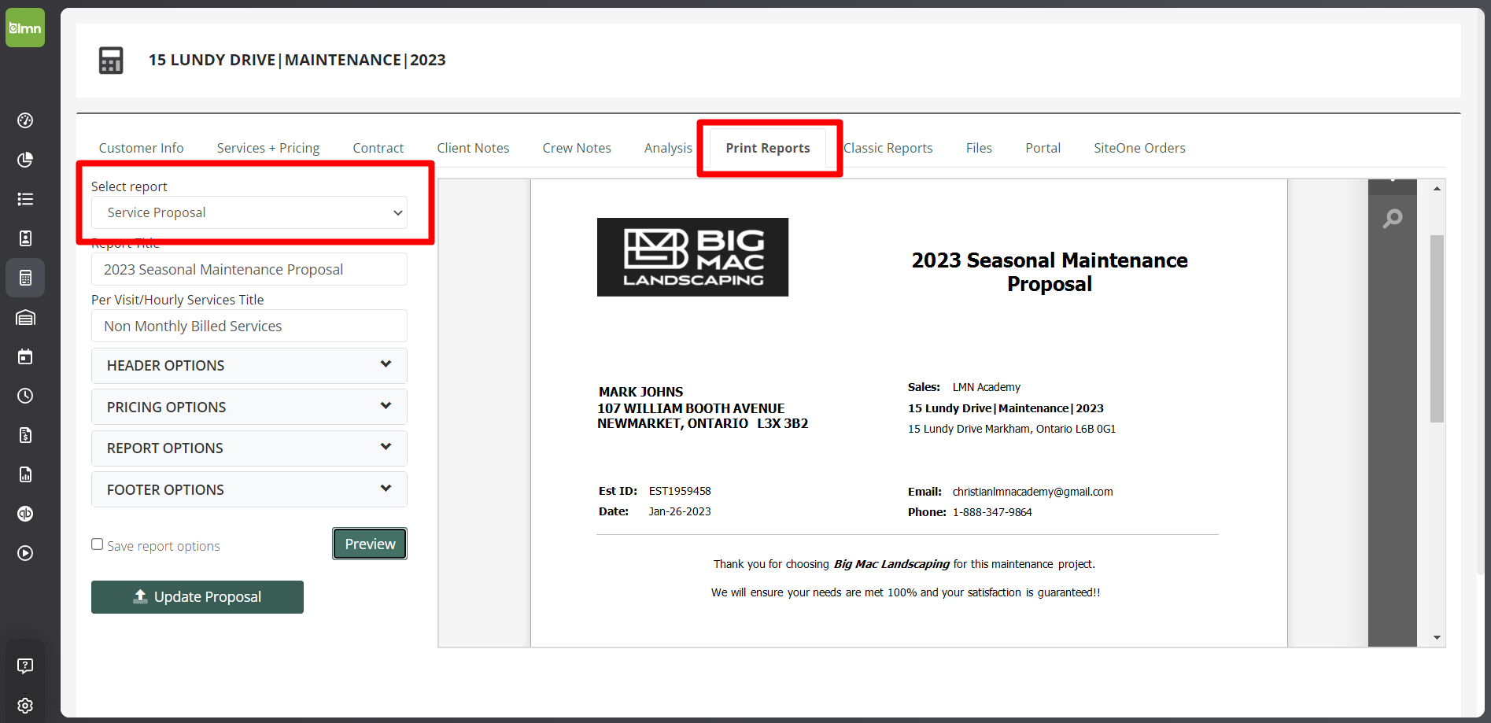
Task: Switch to Classic Reports tab
Action: point(888,148)
